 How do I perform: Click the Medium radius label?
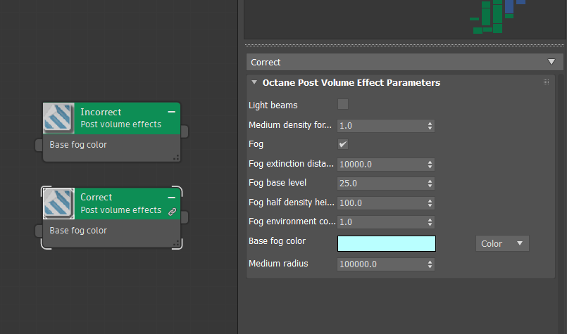[278, 264]
